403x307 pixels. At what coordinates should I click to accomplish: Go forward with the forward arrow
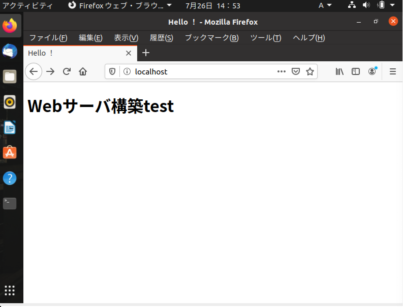(x=50, y=72)
